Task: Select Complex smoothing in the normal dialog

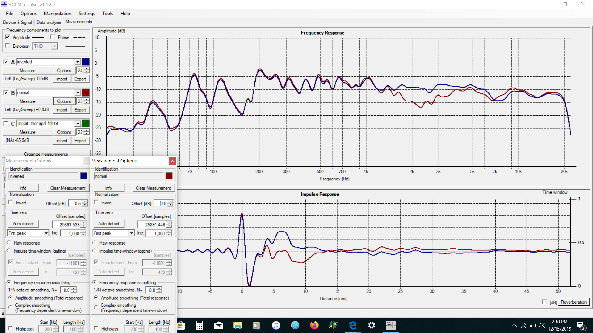Action: point(96,307)
